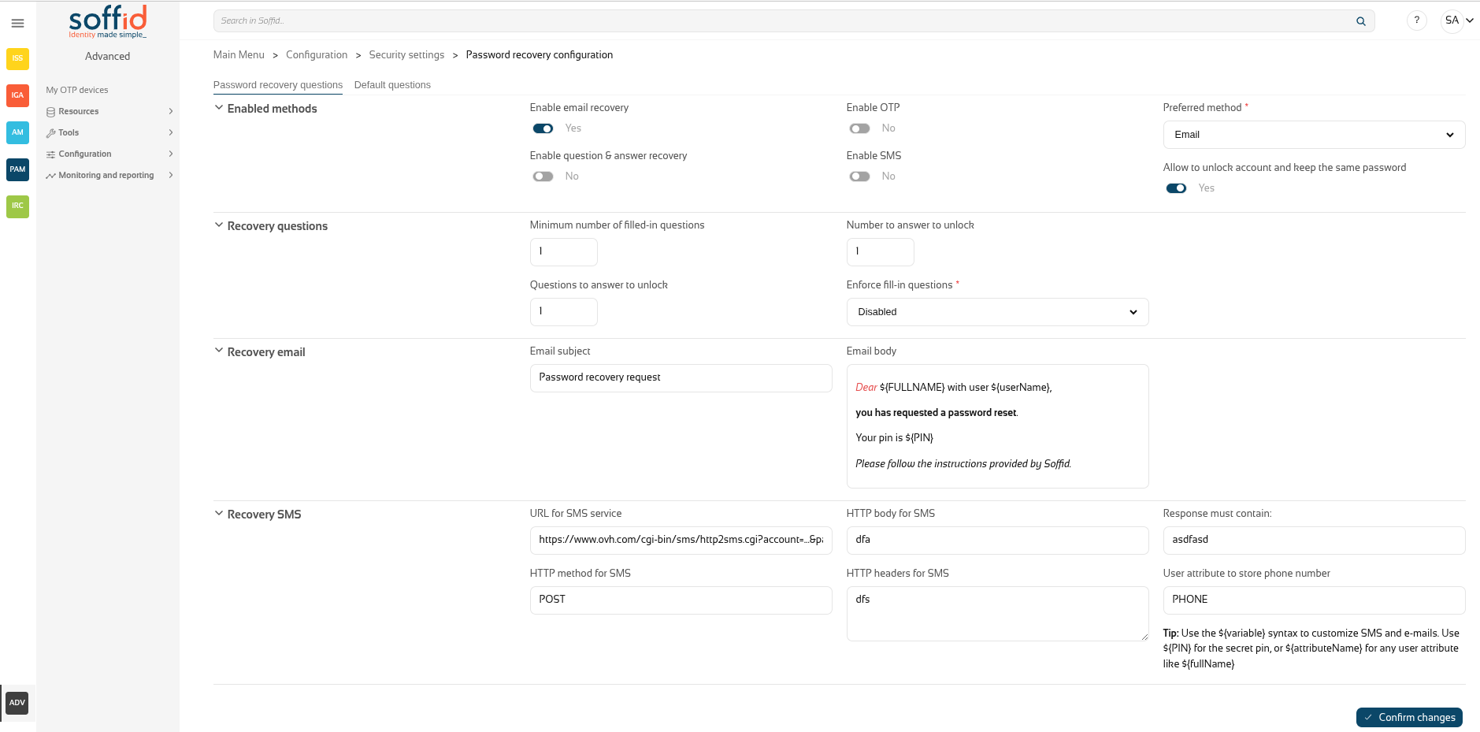Click the Email subject input field
Image resolution: width=1480 pixels, height=732 pixels.
click(681, 378)
